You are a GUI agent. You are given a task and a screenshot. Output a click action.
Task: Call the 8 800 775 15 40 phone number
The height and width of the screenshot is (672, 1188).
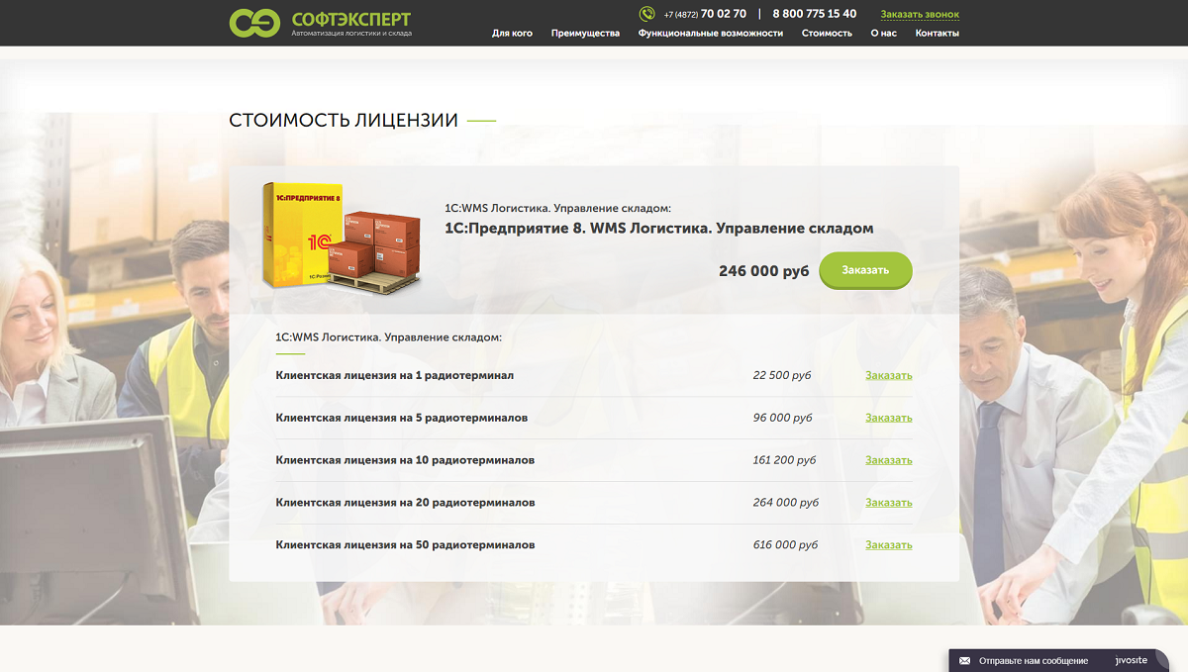pyautogui.click(x=814, y=14)
